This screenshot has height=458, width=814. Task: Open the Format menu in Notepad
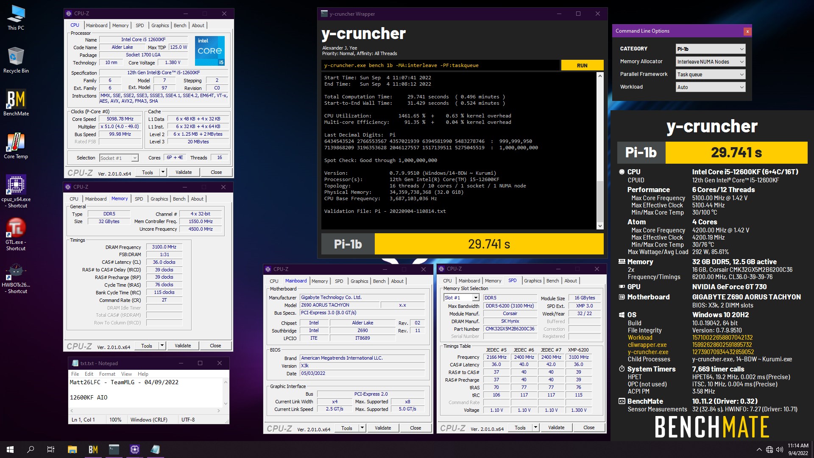(x=107, y=374)
